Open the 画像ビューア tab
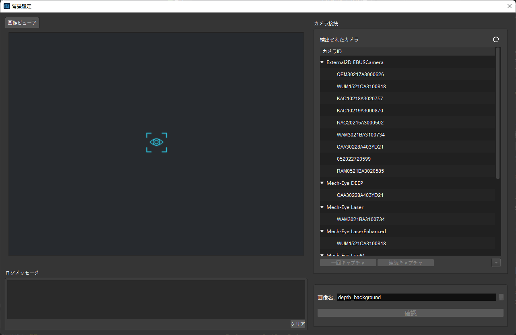 tap(22, 23)
